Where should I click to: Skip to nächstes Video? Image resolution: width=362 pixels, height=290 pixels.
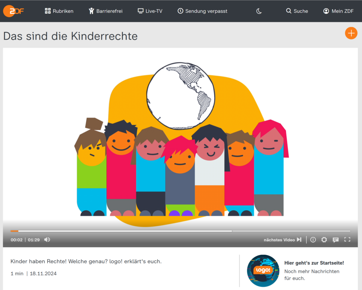tap(282, 239)
